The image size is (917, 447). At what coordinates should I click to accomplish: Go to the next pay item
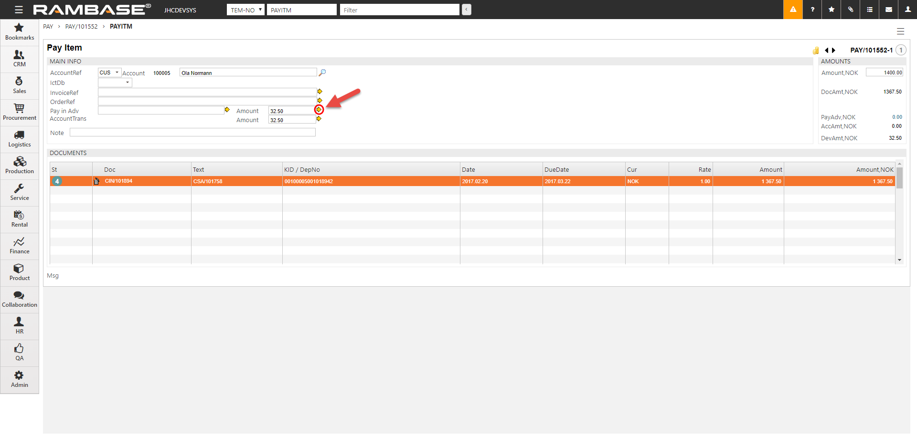[x=833, y=50]
